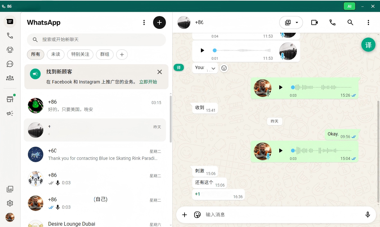The width and height of the screenshot is (380, 227).
Task: Open the selected chat dated 昨天
Action: (x=95, y=130)
